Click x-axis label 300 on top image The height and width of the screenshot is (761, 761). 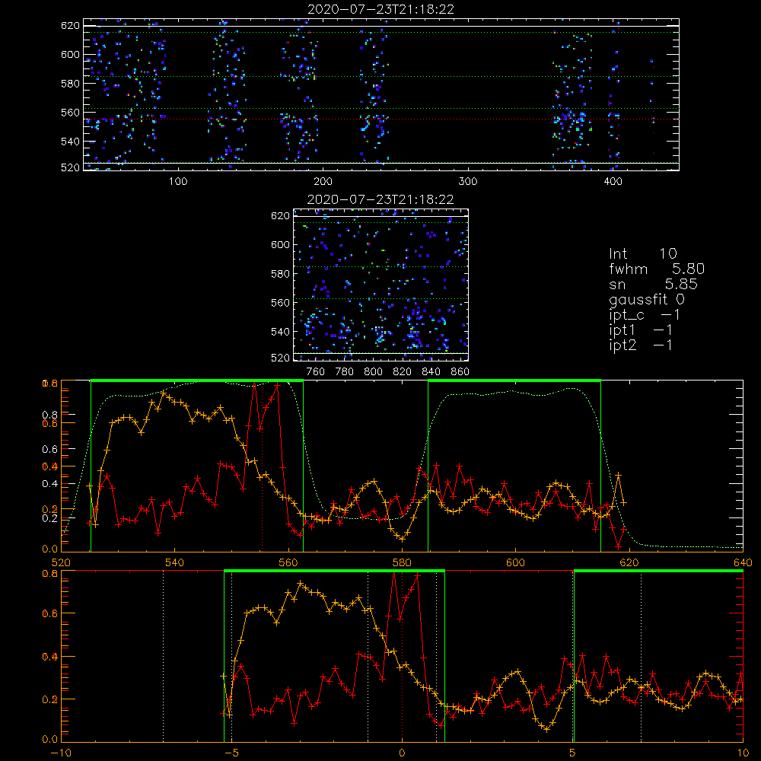[x=468, y=182]
